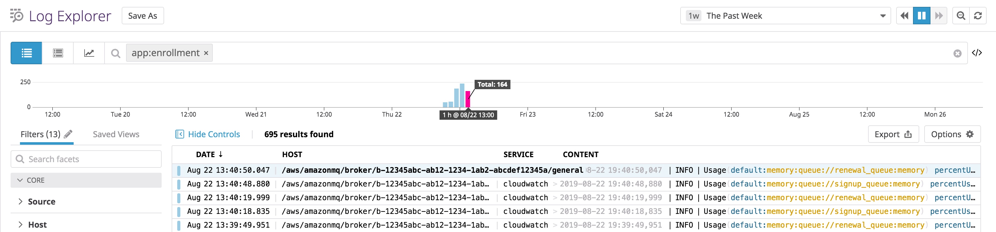Click the highlighted pink histogram bar
This screenshot has height=232, width=996.
pyautogui.click(x=468, y=99)
